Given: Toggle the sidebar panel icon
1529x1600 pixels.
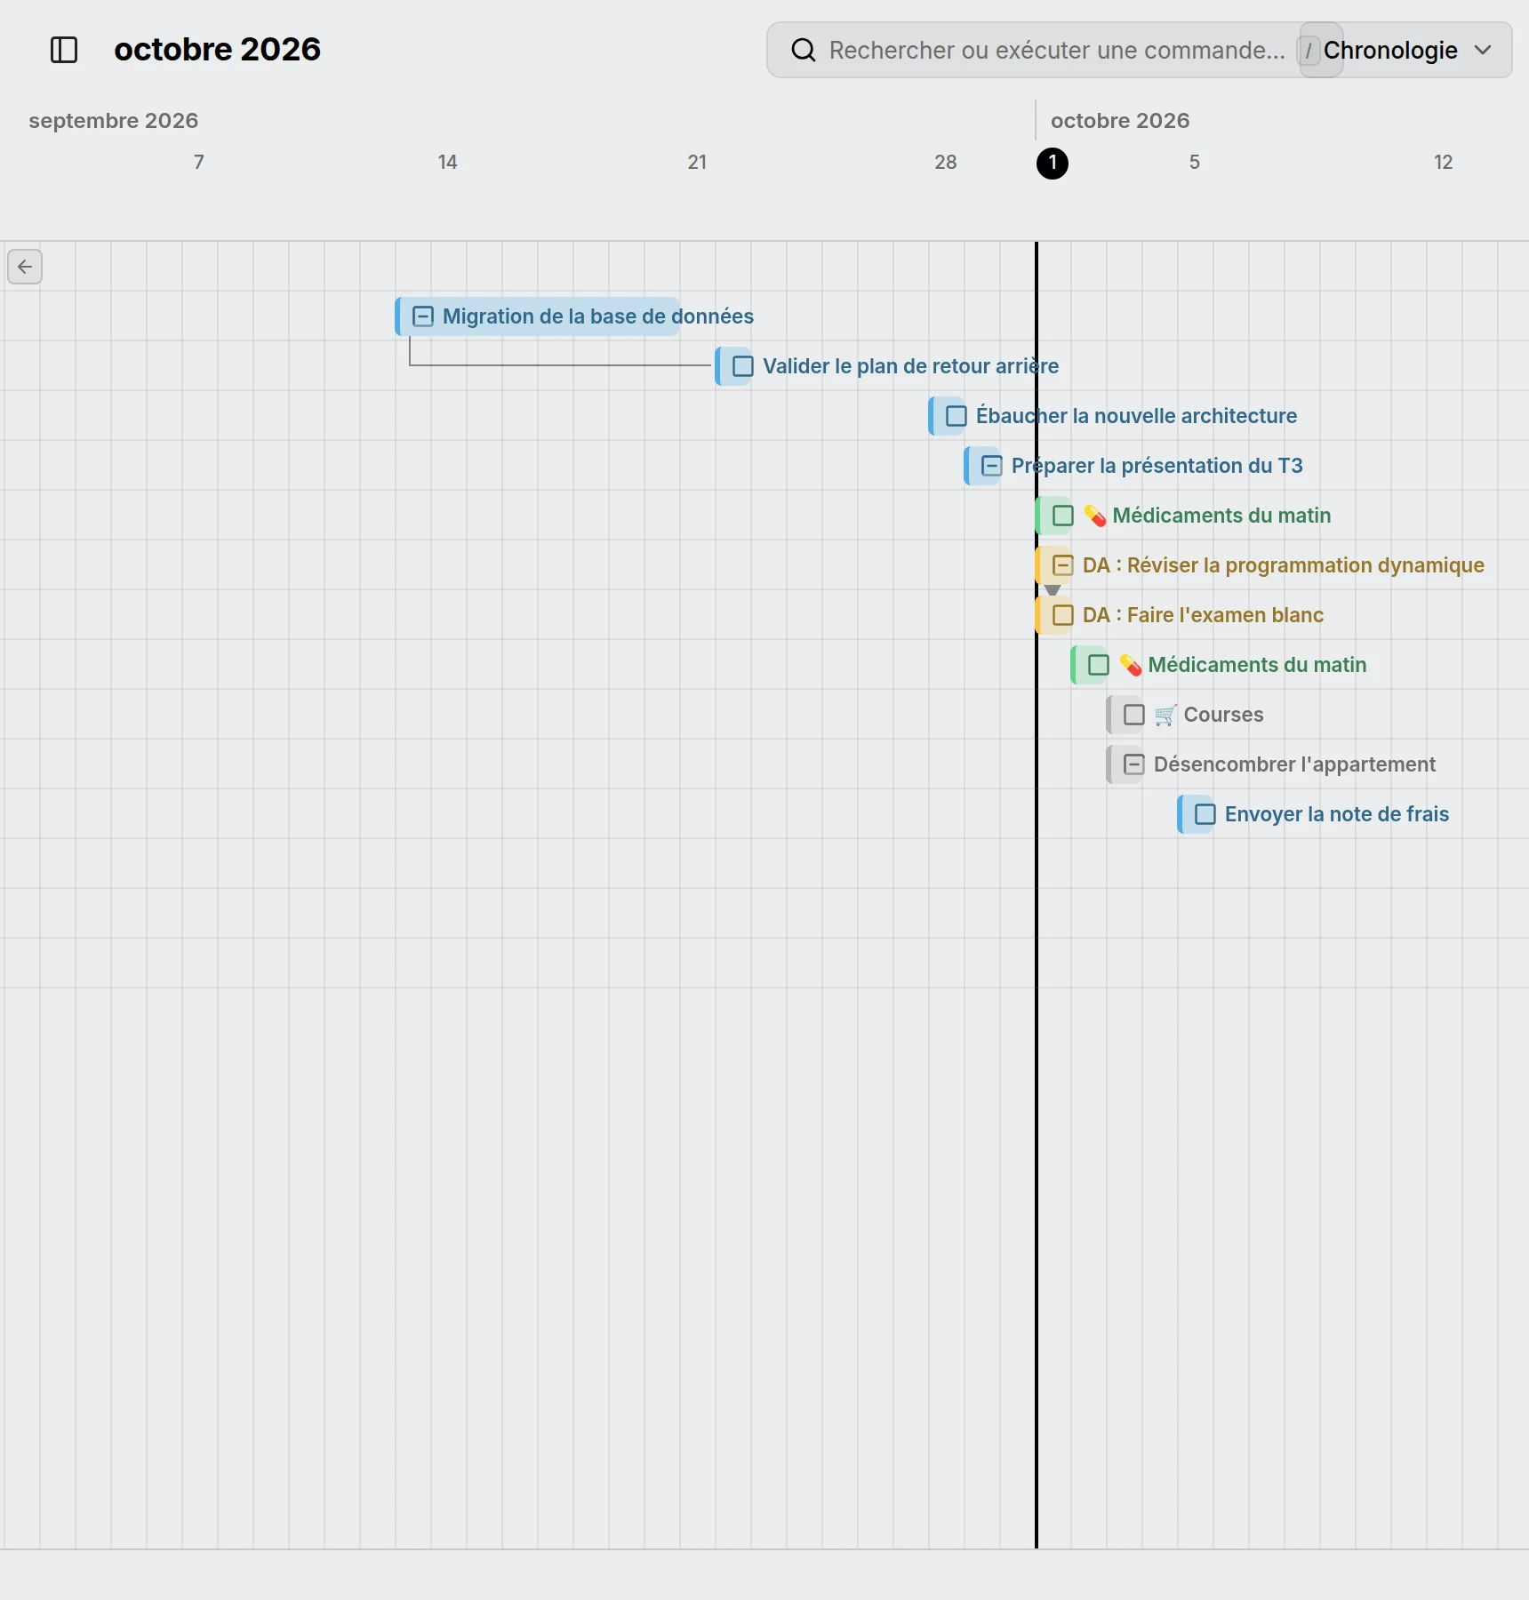Looking at the screenshot, I should click(64, 50).
